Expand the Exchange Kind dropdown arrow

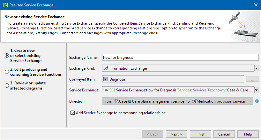256,68
